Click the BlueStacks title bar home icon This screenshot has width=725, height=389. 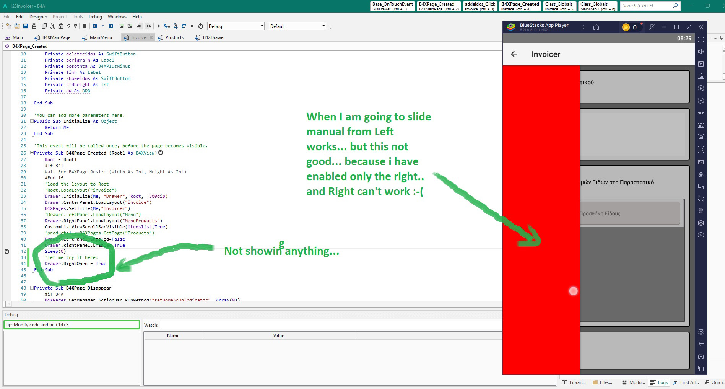(x=596, y=27)
